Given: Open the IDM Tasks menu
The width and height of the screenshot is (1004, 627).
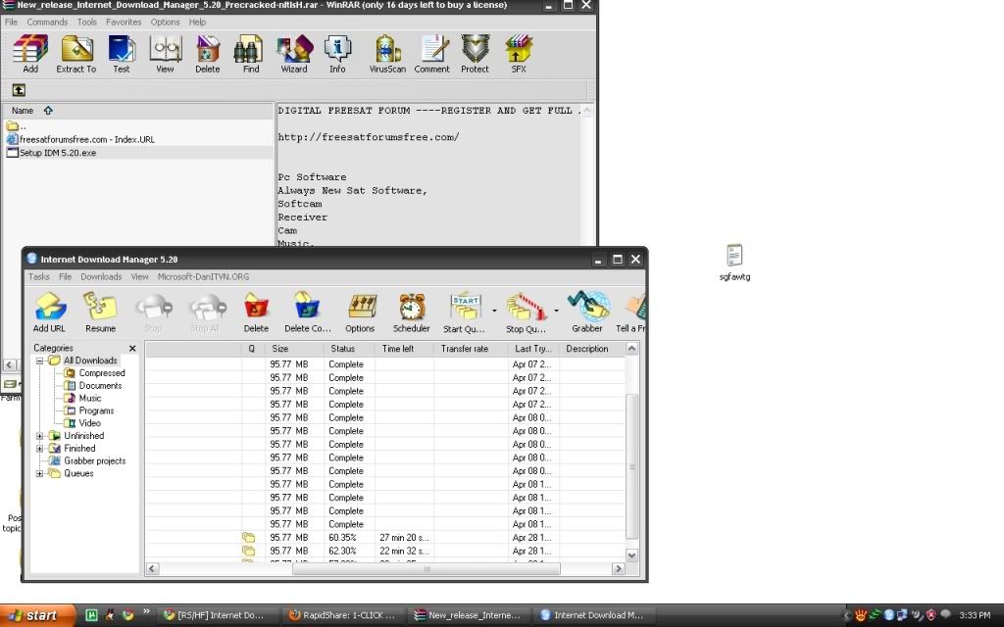Looking at the screenshot, I should click(39, 277).
